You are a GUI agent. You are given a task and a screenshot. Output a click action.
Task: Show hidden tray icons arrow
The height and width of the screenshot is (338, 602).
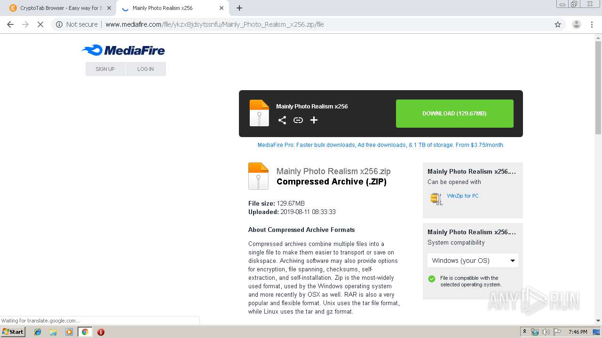pyautogui.click(x=524, y=332)
